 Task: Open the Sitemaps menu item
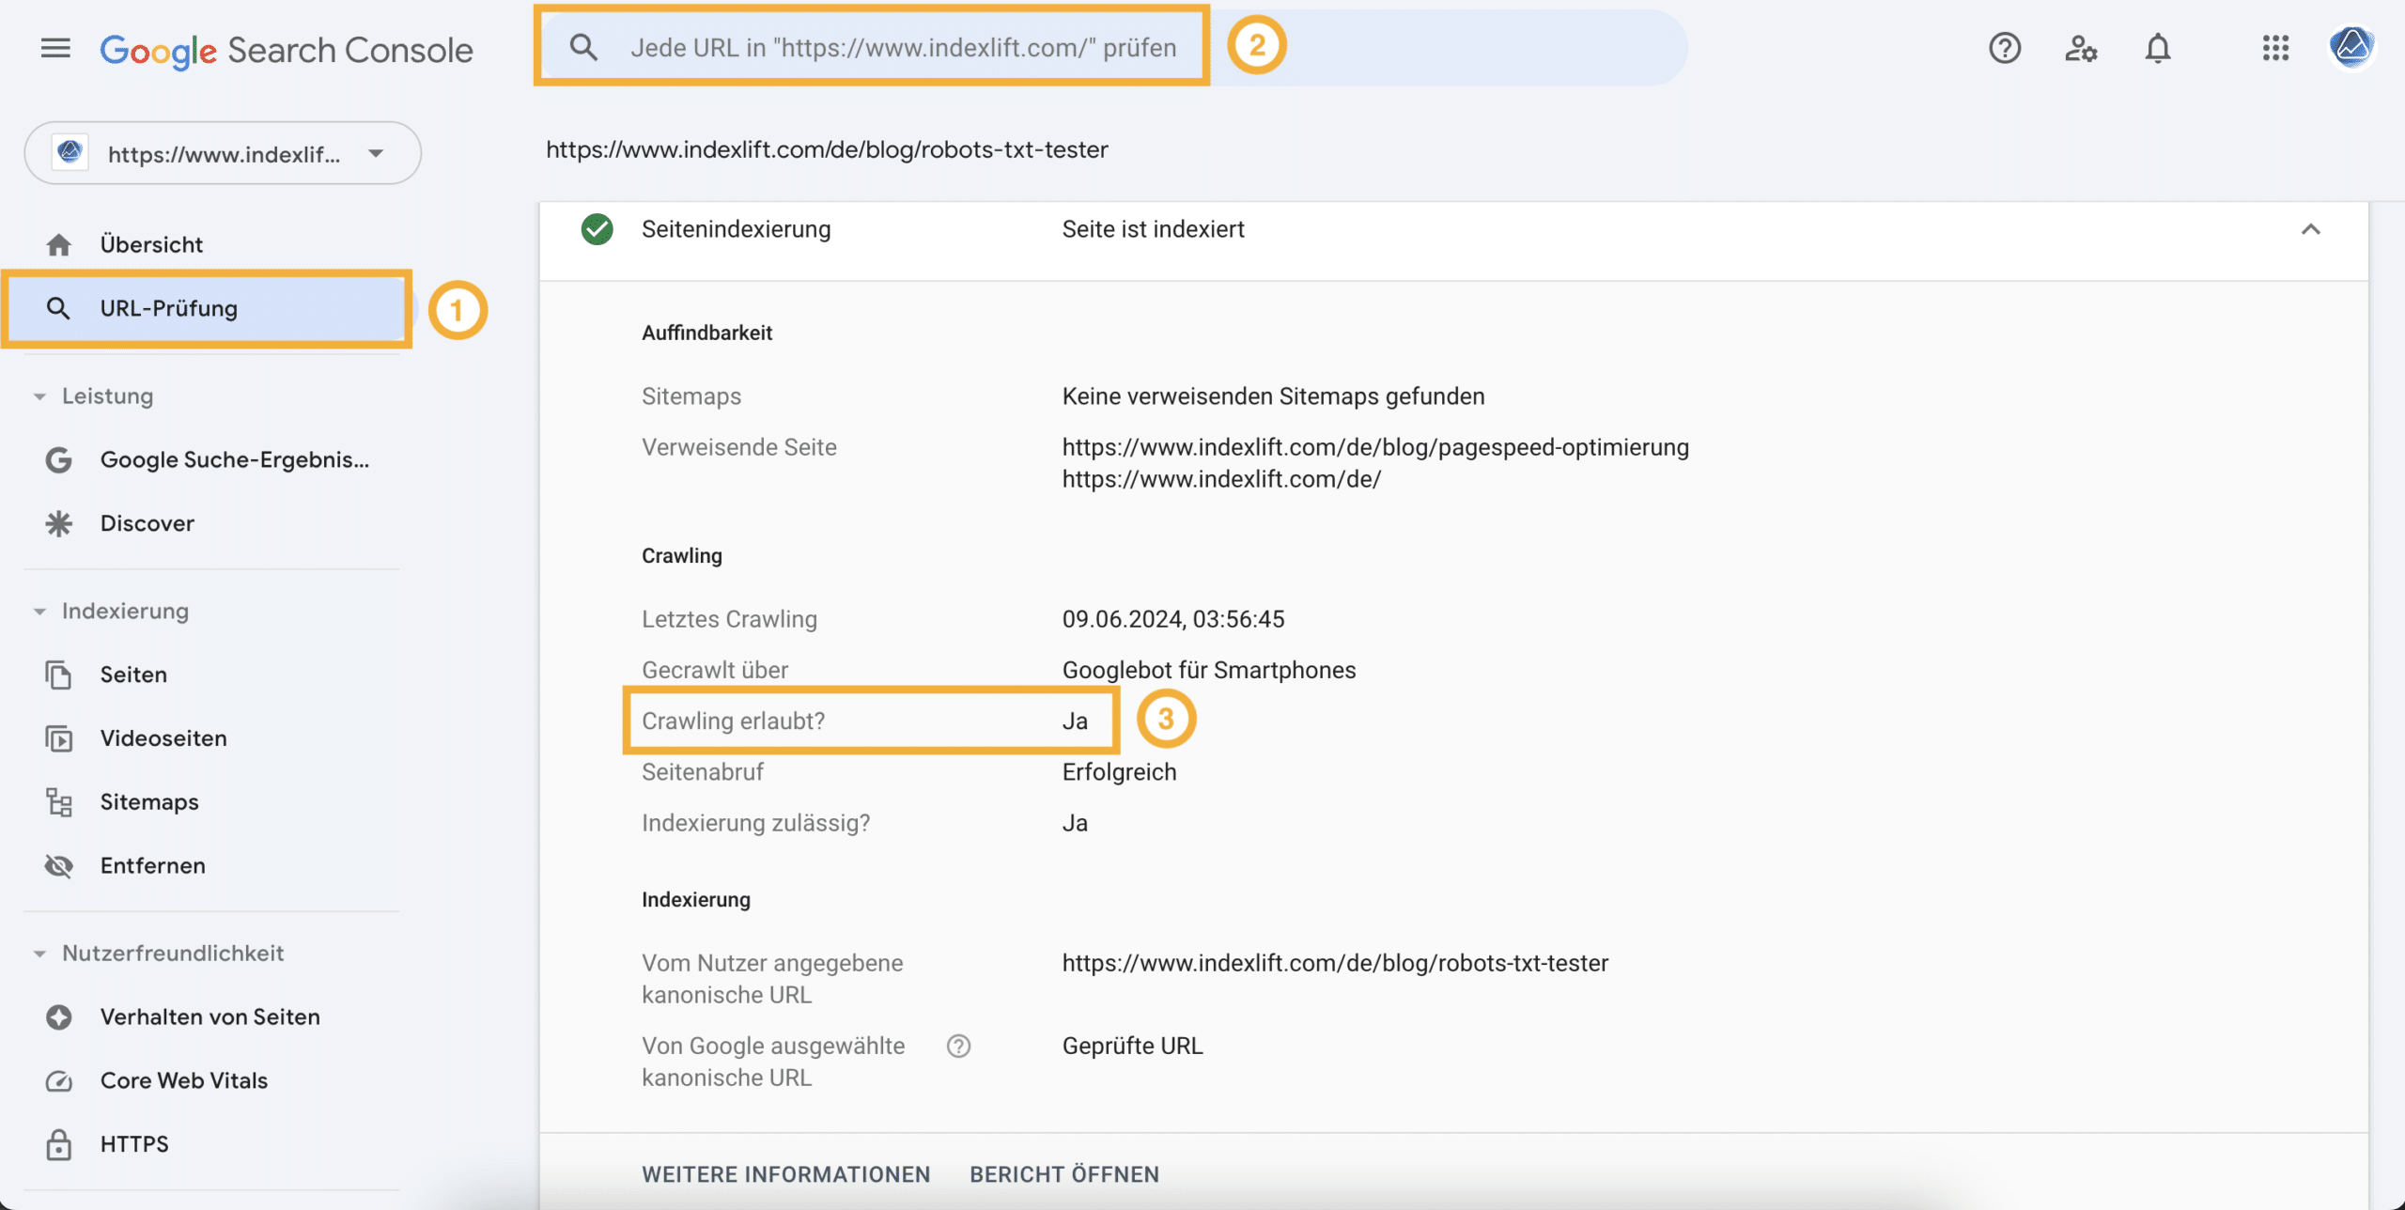pyautogui.click(x=149, y=802)
